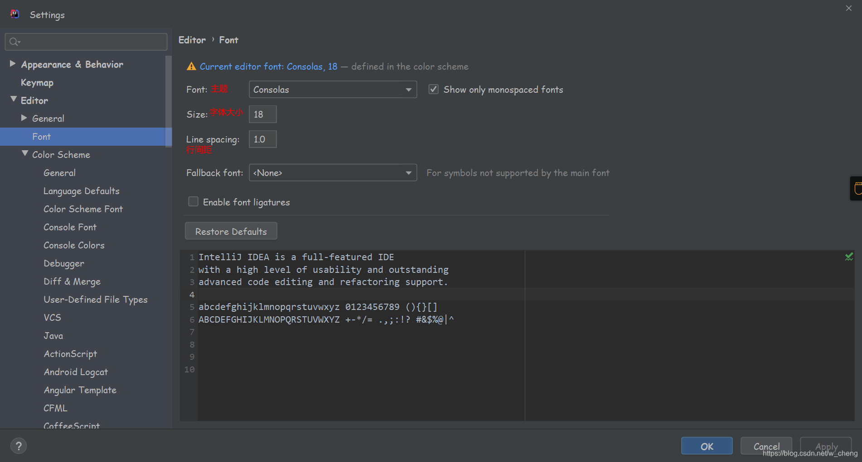Click the Editor breadcrumb label

click(x=192, y=40)
